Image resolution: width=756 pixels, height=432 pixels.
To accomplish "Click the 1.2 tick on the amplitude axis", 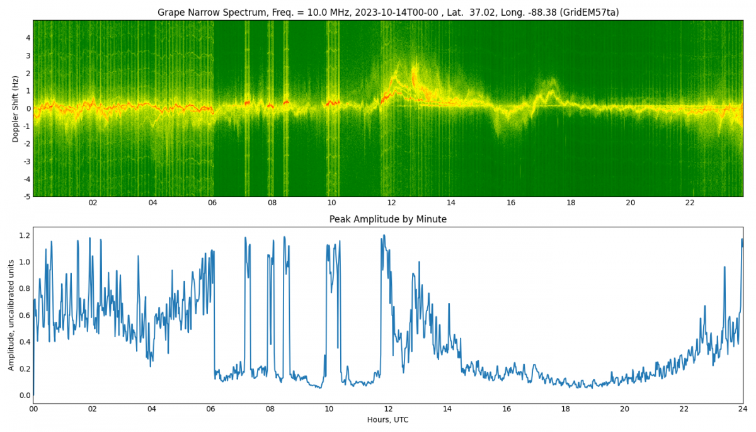I will point(25,236).
